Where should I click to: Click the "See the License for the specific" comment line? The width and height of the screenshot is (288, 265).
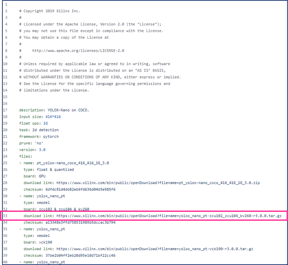click(x=95, y=83)
